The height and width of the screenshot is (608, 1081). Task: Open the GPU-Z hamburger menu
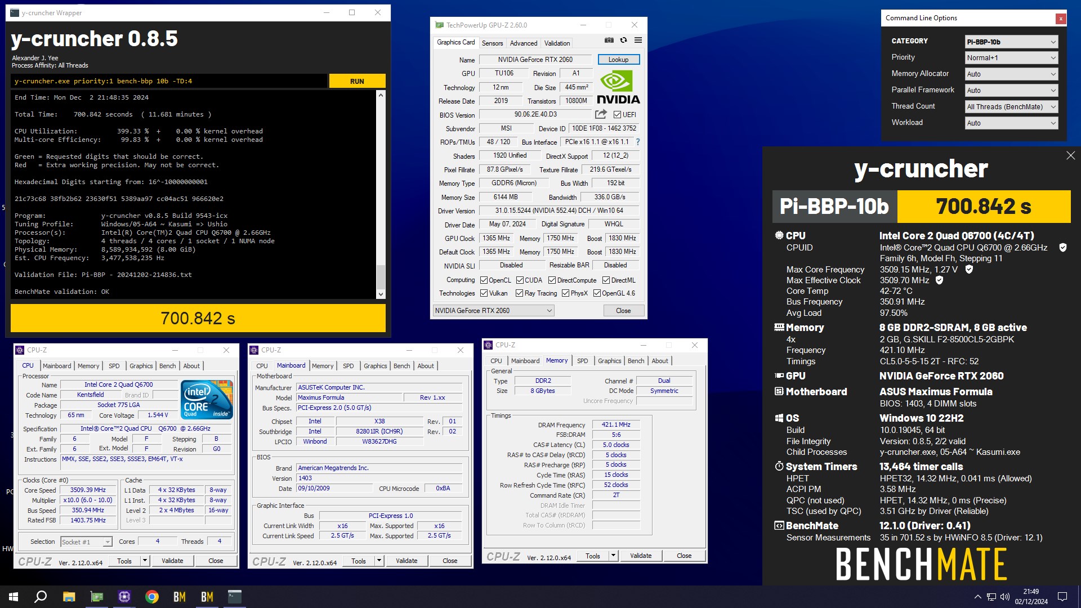pos(638,41)
